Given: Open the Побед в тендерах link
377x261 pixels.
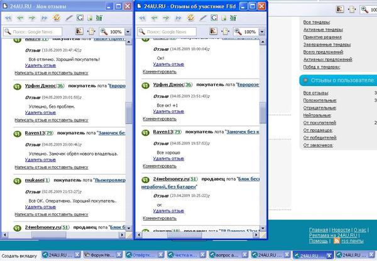Looking at the screenshot, I should coord(322,67).
